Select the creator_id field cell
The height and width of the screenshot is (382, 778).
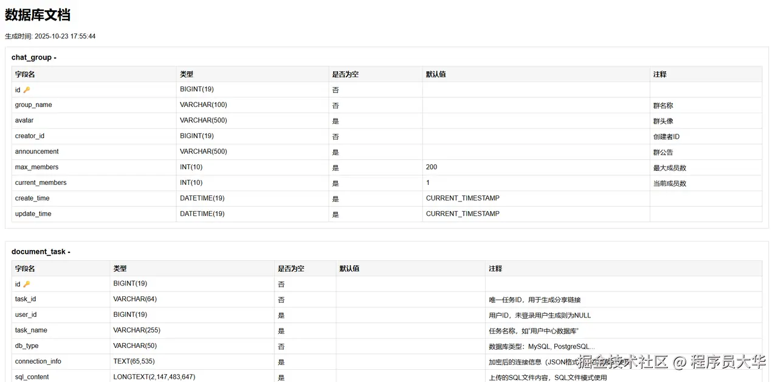(94, 136)
